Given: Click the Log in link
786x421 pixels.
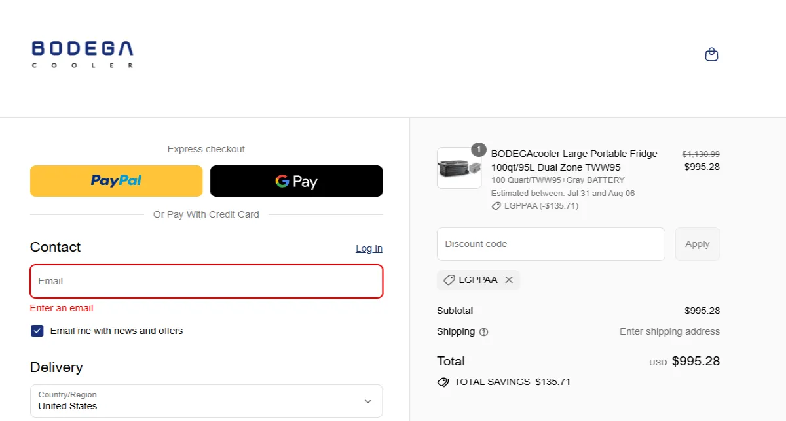Looking at the screenshot, I should pyautogui.click(x=369, y=248).
